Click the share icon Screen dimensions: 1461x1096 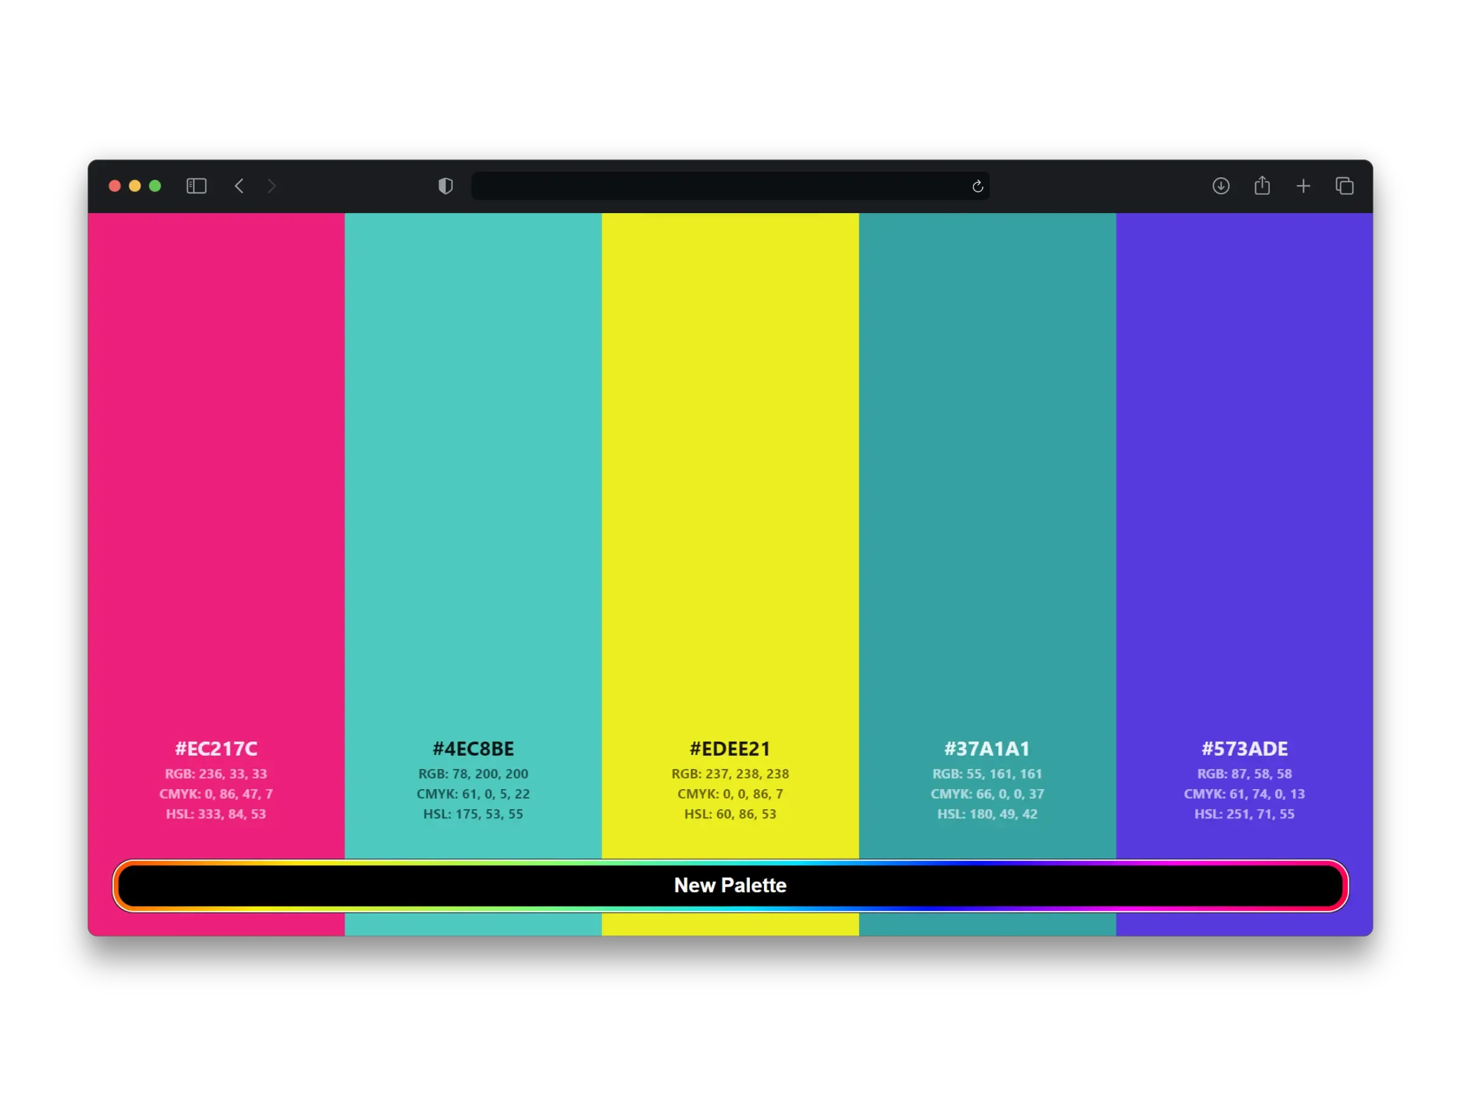point(1262,186)
